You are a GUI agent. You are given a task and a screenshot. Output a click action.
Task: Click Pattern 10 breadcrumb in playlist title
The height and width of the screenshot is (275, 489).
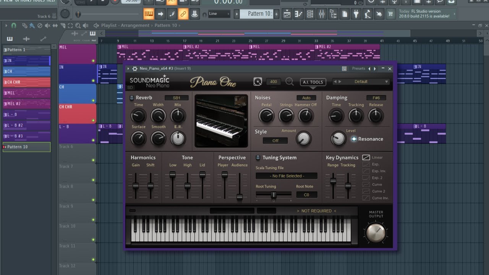[x=166, y=25]
